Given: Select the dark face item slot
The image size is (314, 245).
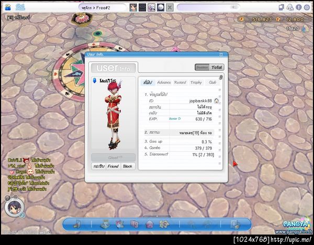Looking at the screenshot, I should point(142,8).
